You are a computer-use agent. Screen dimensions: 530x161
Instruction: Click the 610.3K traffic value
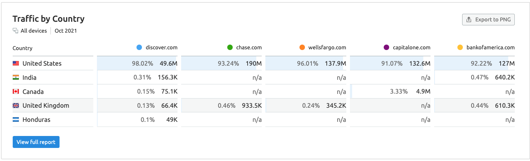click(505, 106)
